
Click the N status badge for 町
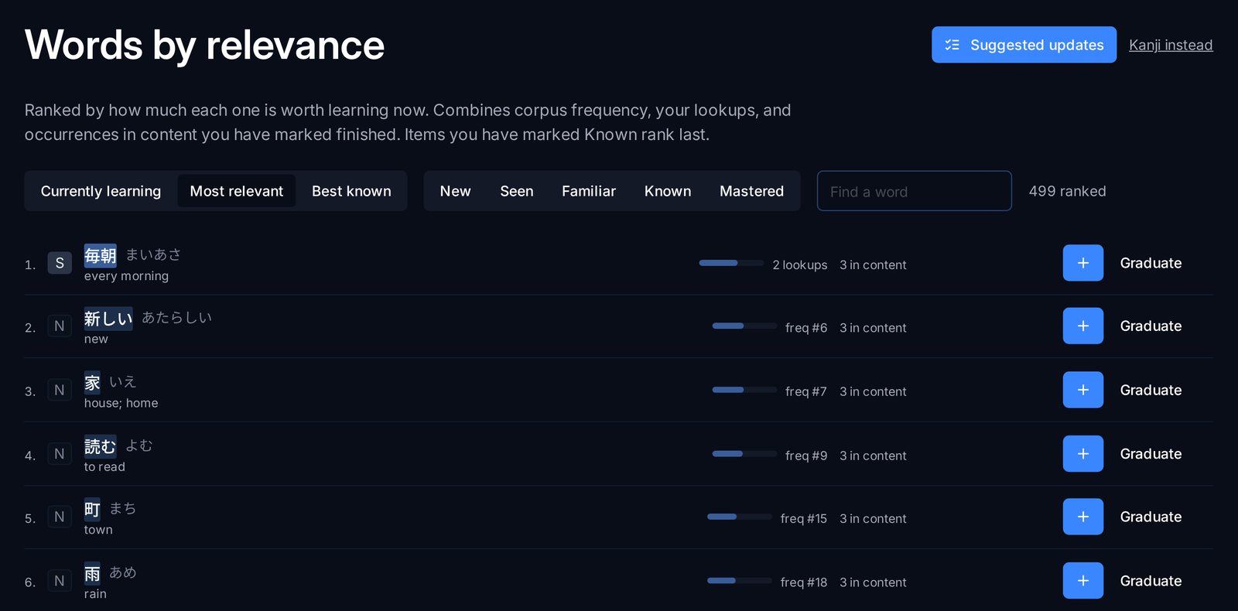tap(60, 517)
